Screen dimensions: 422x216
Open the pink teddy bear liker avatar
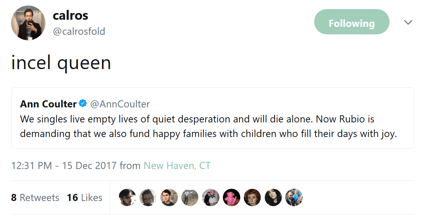(231, 197)
